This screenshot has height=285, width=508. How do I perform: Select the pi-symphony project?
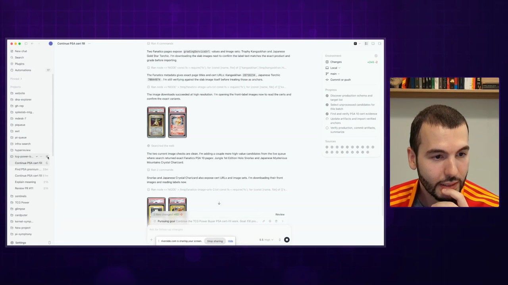coord(23,234)
